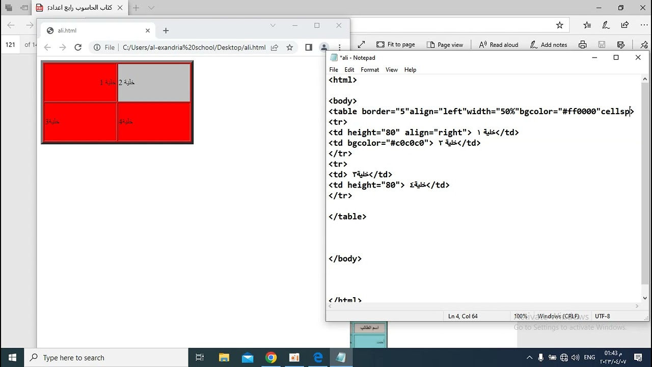Open Notepad File menu

pos(334,70)
